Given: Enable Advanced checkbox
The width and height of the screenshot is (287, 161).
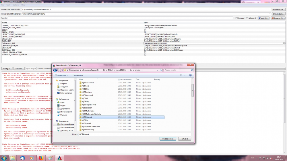Looking at the screenshot, I should [x=247, y=18].
